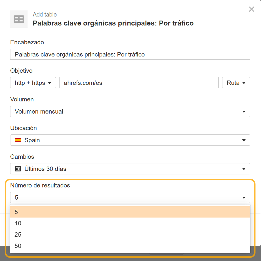Click the Spain flag icon in Ubicación
The height and width of the screenshot is (261, 261).
pyautogui.click(x=17, y=140)
